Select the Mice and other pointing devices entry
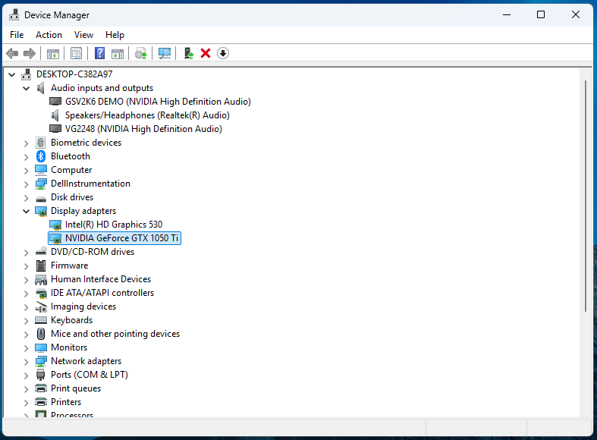Viewport: 597px width, 440px height. tap(115, 334)
